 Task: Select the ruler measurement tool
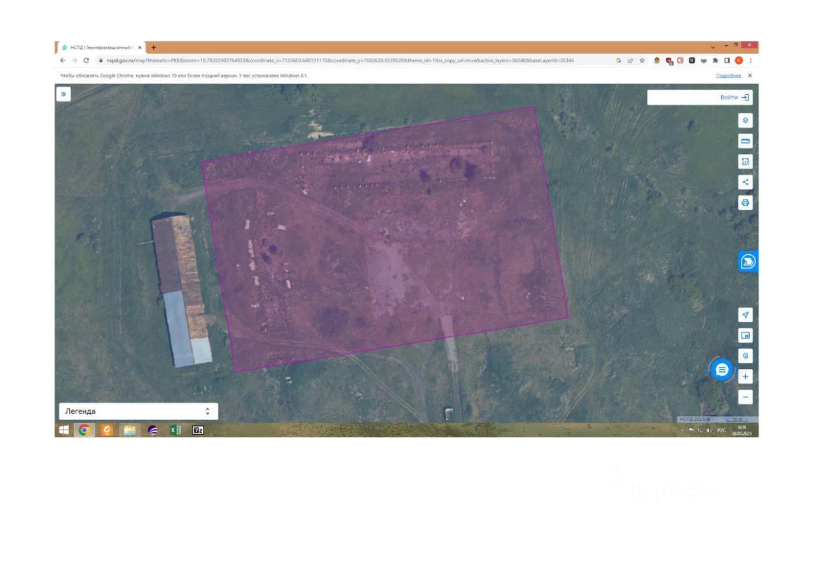click(x=745, y=141)
